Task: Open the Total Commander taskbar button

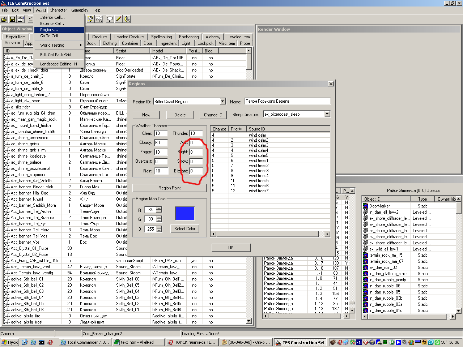Action: point(85,342)
